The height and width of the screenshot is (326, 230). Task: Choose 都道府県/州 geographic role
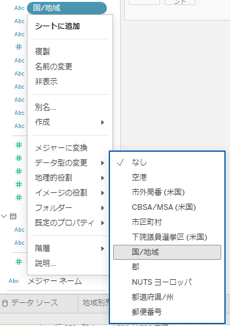(167, 297)
